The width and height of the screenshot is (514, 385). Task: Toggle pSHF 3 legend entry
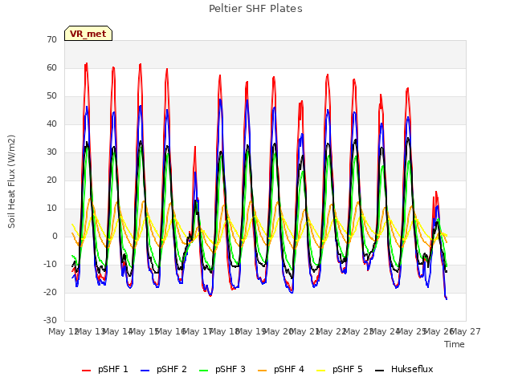click(x=222, y=369)
